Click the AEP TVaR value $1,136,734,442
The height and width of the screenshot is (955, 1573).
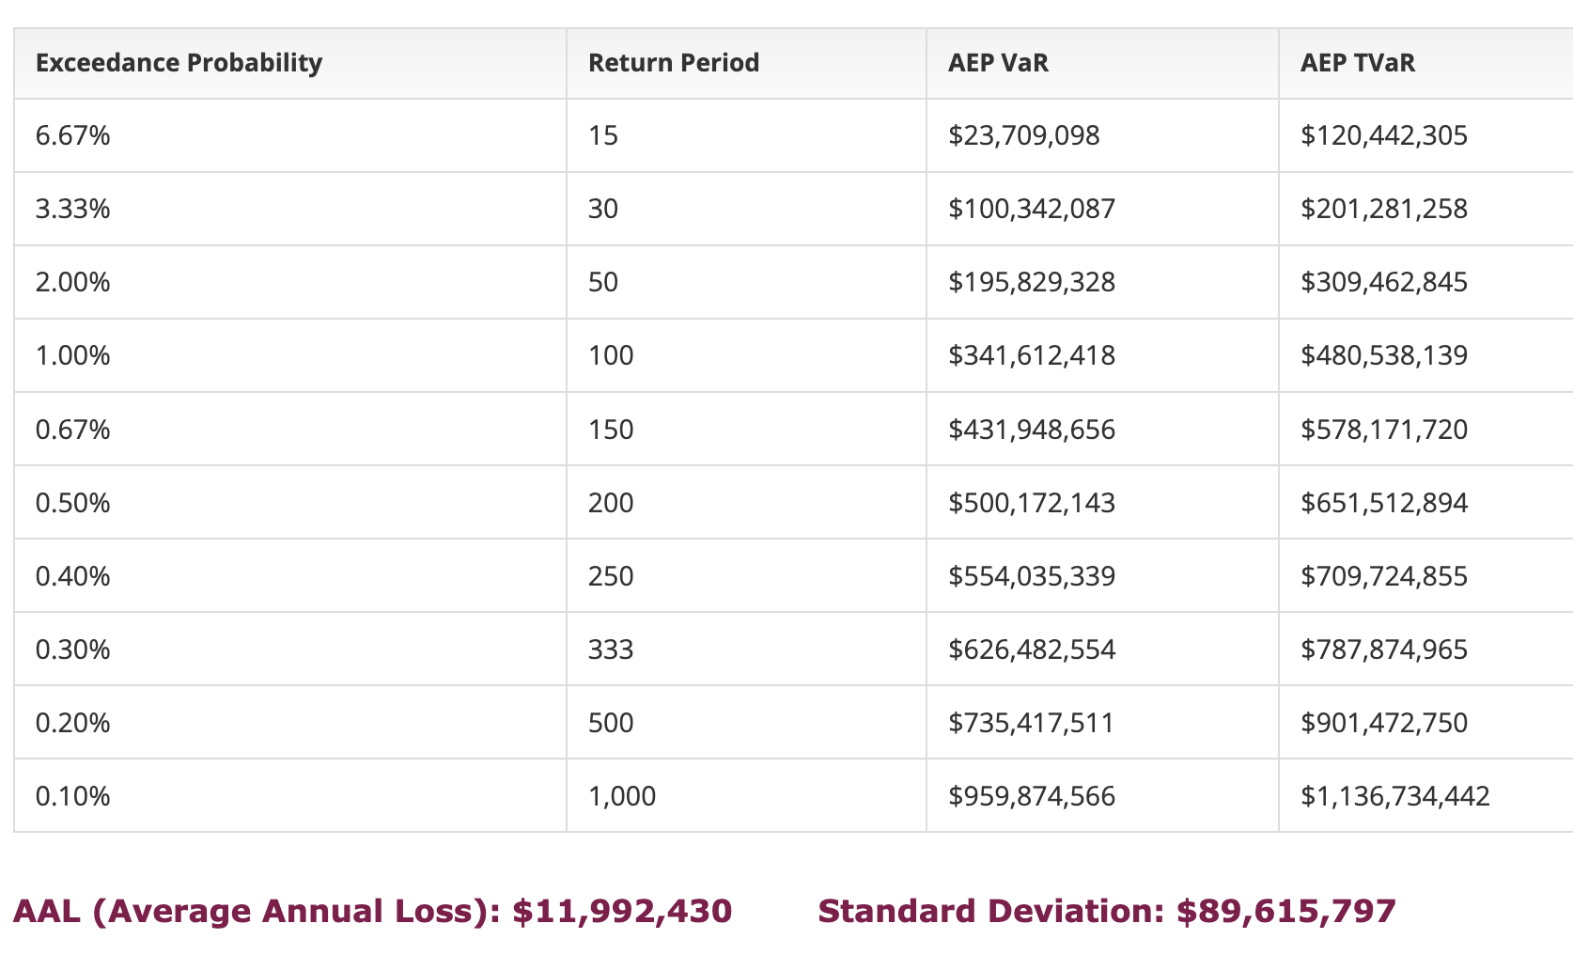point(1394,796)
